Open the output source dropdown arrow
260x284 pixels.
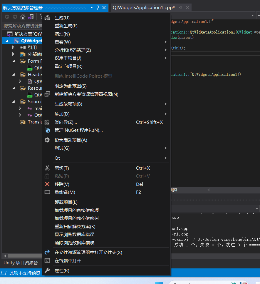(257, 209)
